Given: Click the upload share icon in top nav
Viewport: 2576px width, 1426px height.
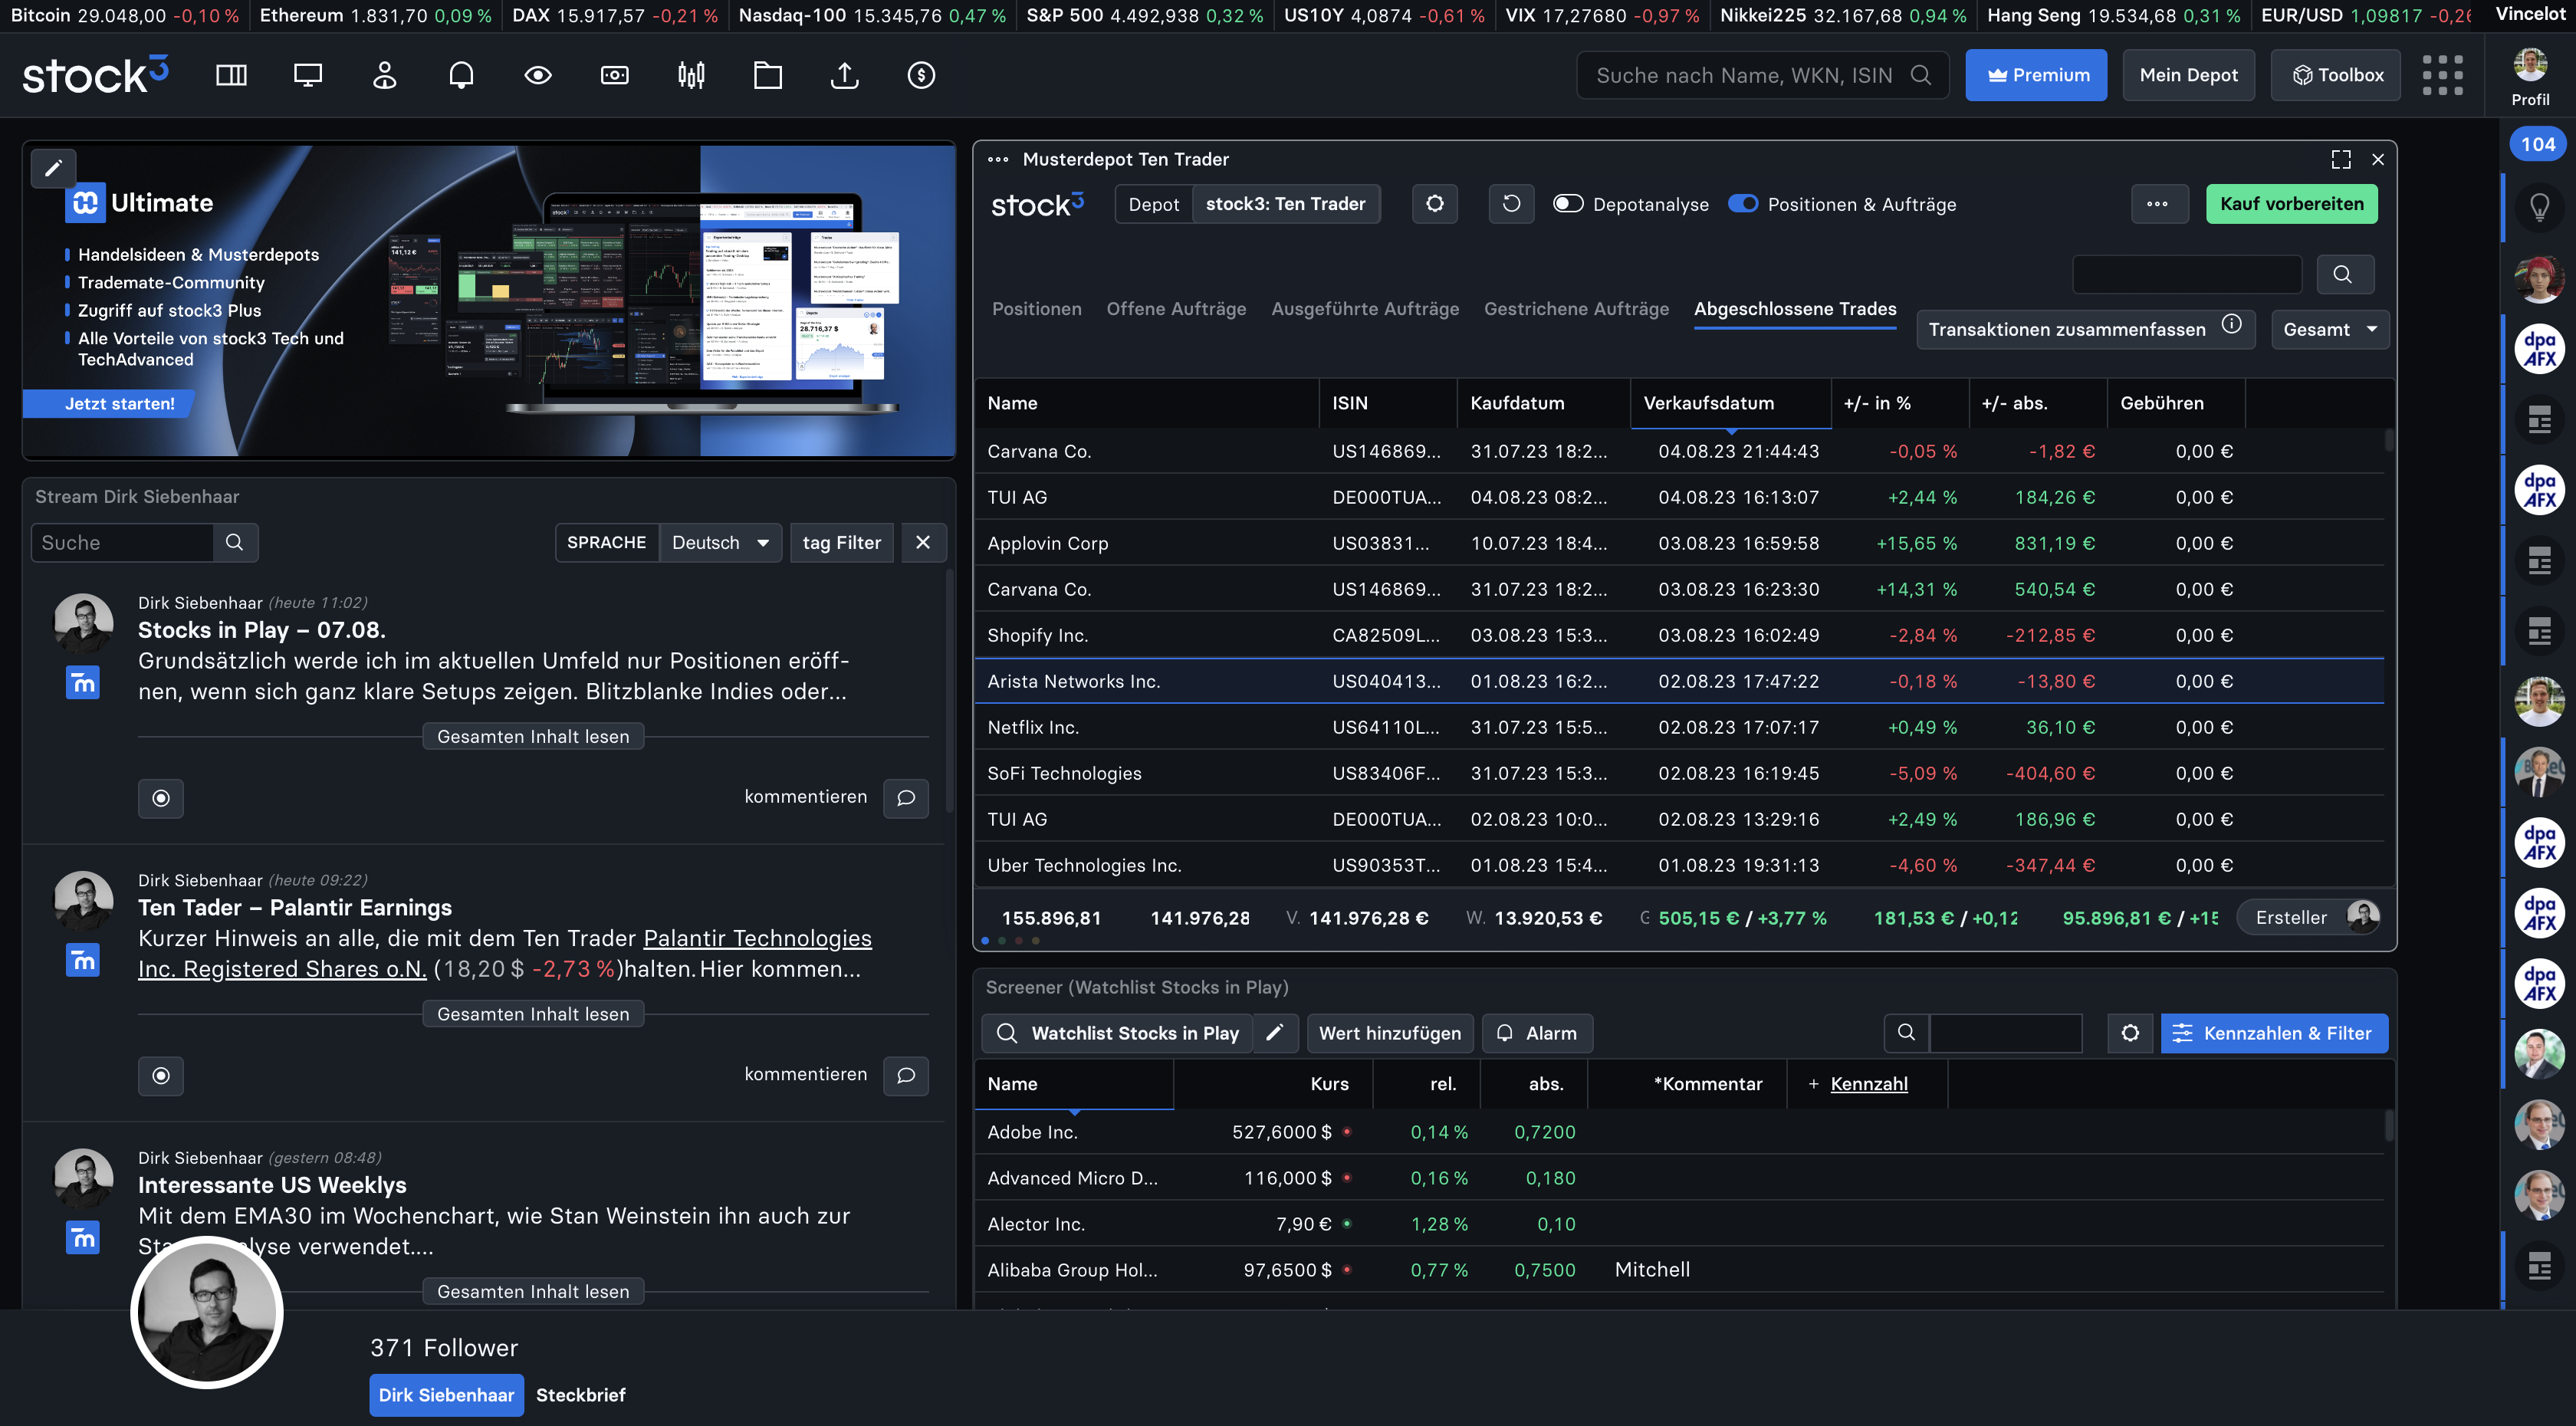Looking at the screenshot, I should (x=845, y=75).
